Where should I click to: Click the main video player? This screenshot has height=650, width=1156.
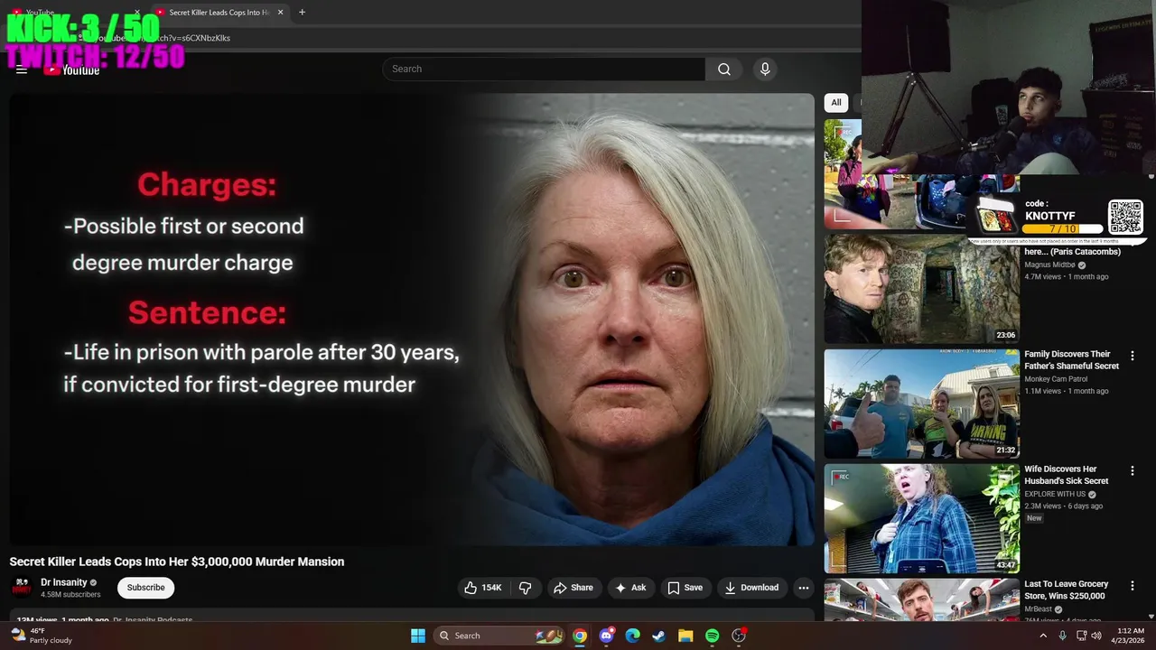[x=412, y=320]
